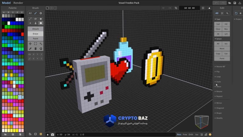The image size is (243, 137).
Task: Click the Clear button in Tool section
Action: click(218, 29)
